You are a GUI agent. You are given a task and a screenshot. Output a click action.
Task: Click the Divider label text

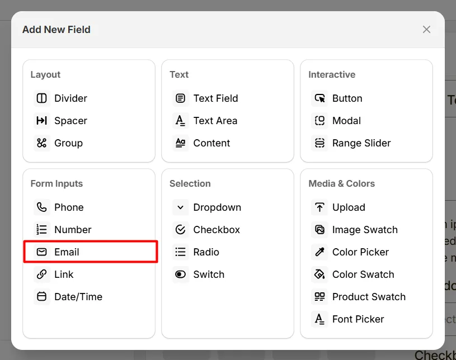[x=70, y=98]
